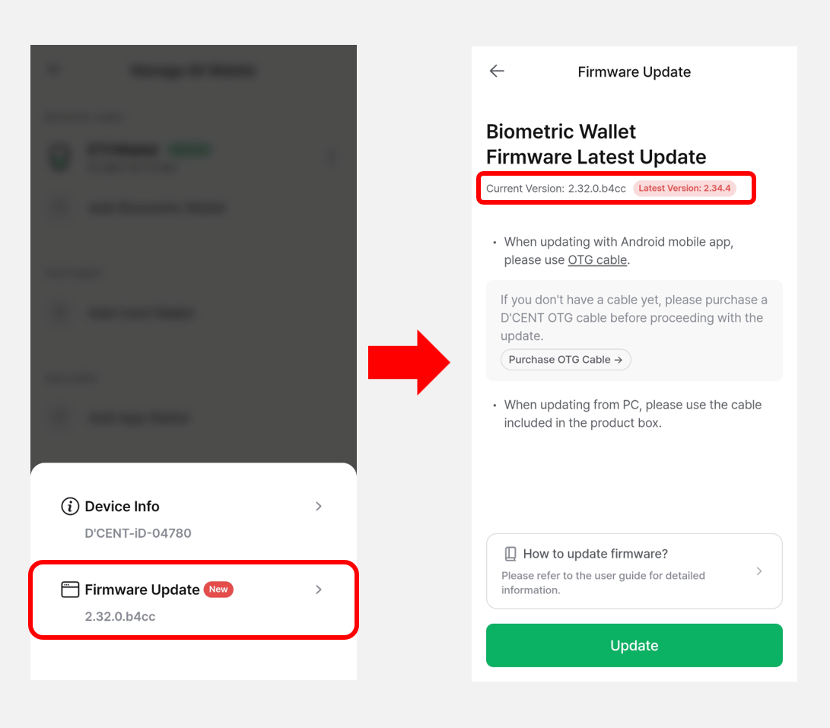Click the Current Version 2.32.0.b4cc label

point(556,189)
